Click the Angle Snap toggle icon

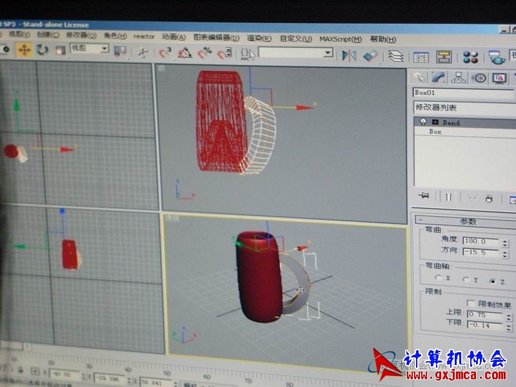click(184, 52)
